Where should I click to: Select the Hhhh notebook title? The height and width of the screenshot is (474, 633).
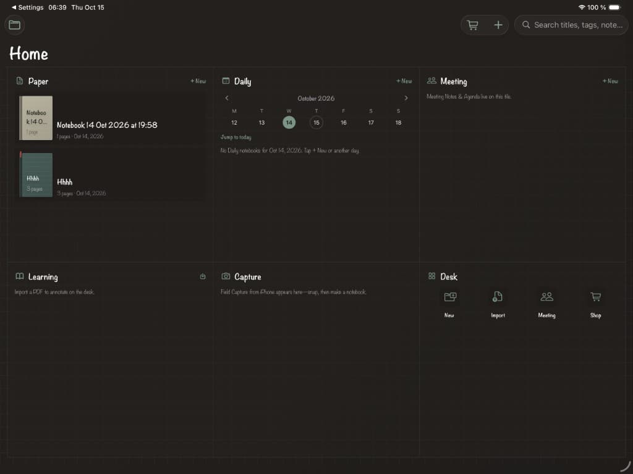click(x=64, y=182)
